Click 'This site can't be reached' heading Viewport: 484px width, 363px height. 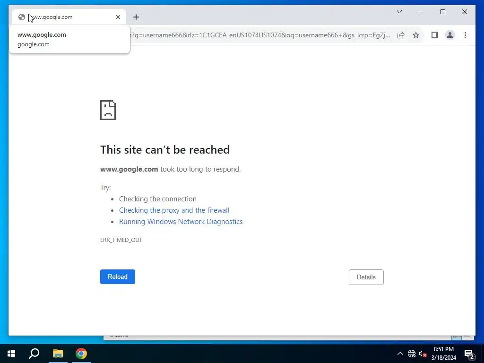click(x=165, y=150)
